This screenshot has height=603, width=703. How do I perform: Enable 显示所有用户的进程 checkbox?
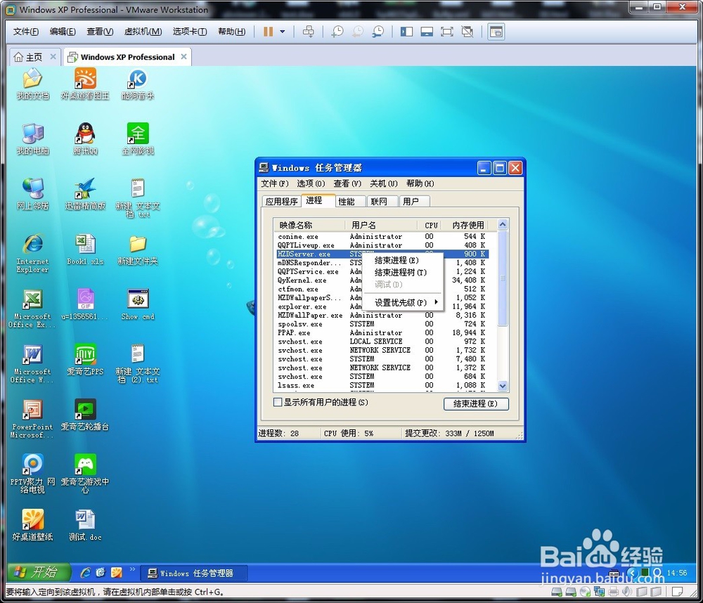[278, 402]
